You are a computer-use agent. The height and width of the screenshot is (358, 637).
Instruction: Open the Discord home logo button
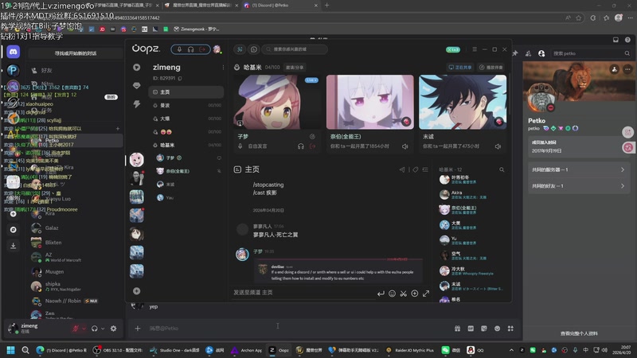13,52
